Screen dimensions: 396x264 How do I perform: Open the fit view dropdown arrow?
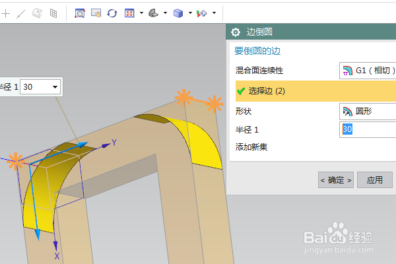tap(141, 13)
